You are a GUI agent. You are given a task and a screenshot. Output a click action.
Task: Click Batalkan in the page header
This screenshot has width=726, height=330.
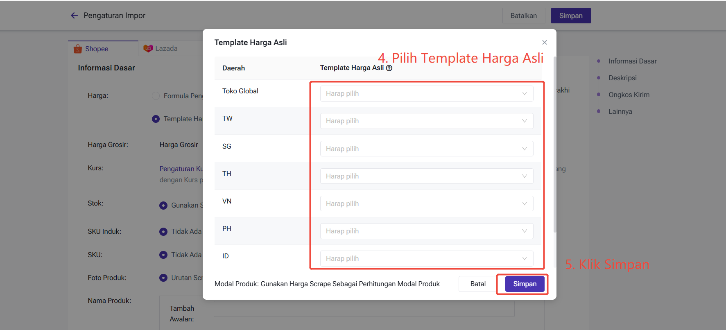click(523, 16)
